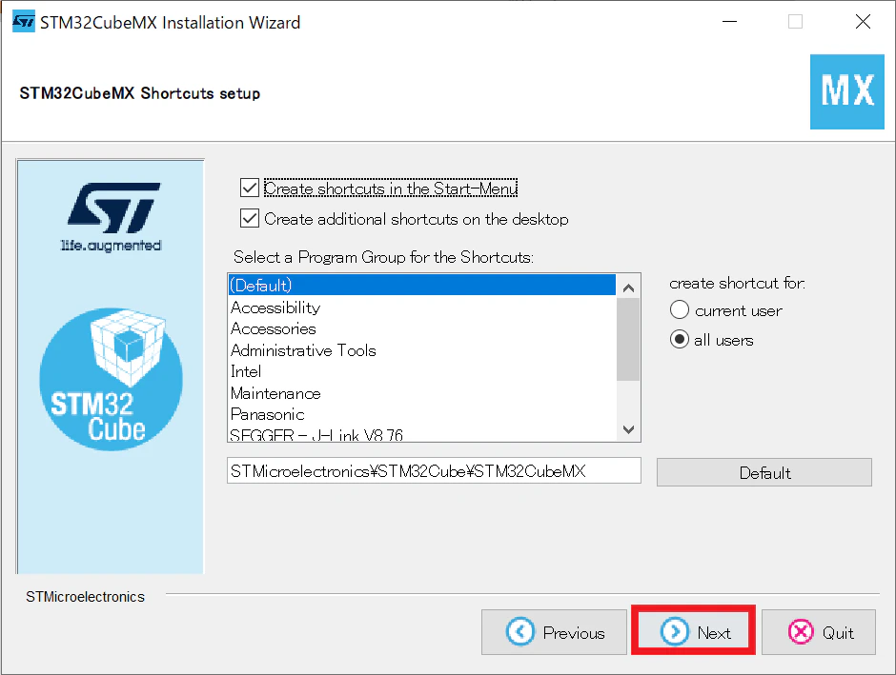This screenshot has height=675, width=896.
Task: Select the all users radio option
Action: [680, 340]
